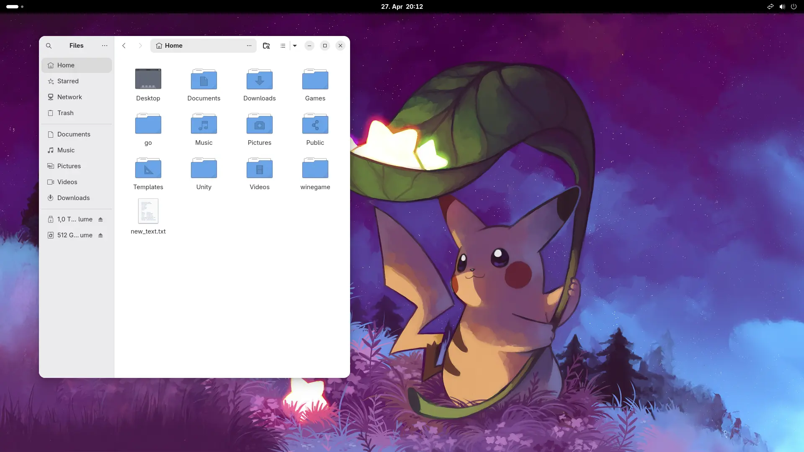Viewport: 804px width, 452px height.
Task: Select the Videos folder icon in grid
Action: [x=260, y=167]
